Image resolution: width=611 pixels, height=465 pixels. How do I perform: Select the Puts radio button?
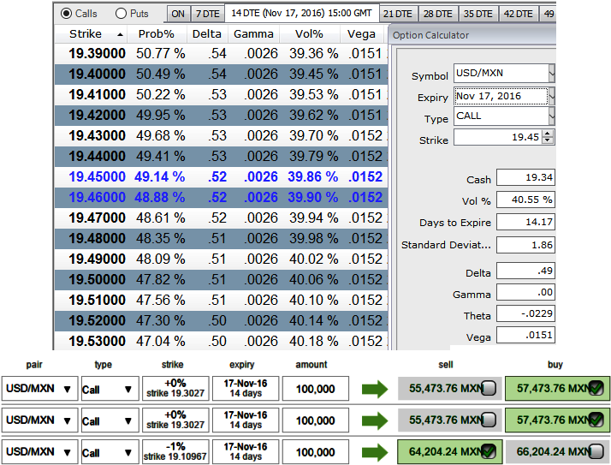[x=121, y=14]
